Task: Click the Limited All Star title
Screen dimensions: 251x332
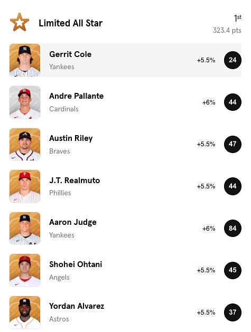Action: click(71, 23)
